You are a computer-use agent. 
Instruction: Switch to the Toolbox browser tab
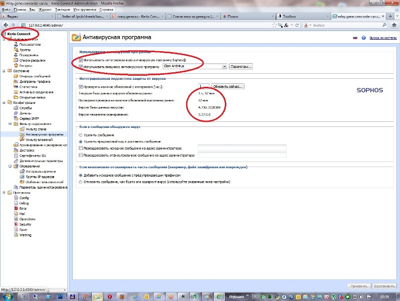(x=296, y=16)
